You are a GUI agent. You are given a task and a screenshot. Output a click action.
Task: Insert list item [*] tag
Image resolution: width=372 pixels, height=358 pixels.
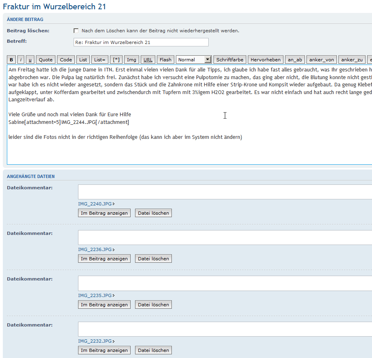pos(116,60)
